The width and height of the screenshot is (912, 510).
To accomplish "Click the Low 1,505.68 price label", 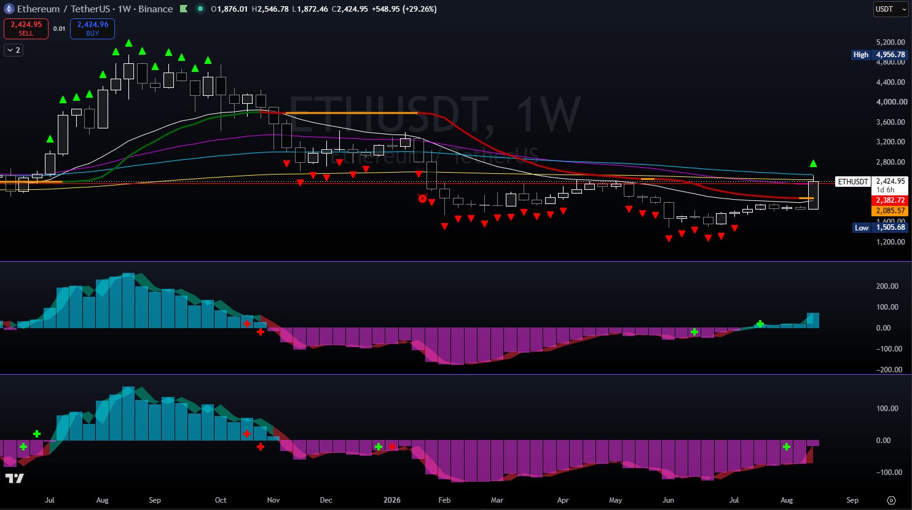I will pos(880,227).
